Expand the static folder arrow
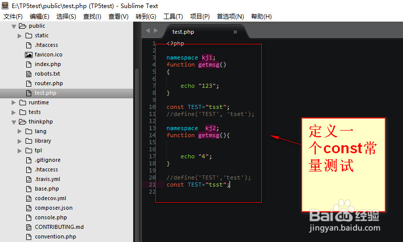The width and height of the screenshot is (403, 242). (20, 36)
